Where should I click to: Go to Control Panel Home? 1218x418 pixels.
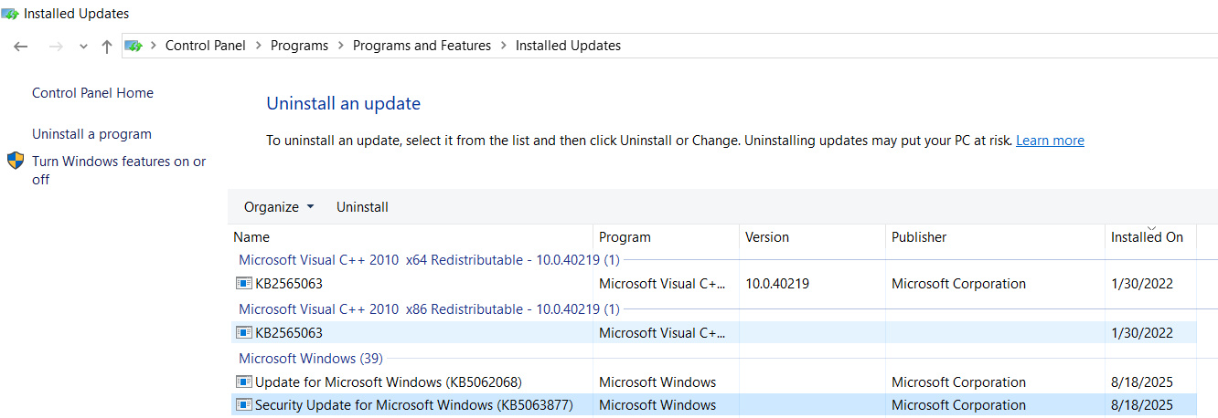point(92,93)
